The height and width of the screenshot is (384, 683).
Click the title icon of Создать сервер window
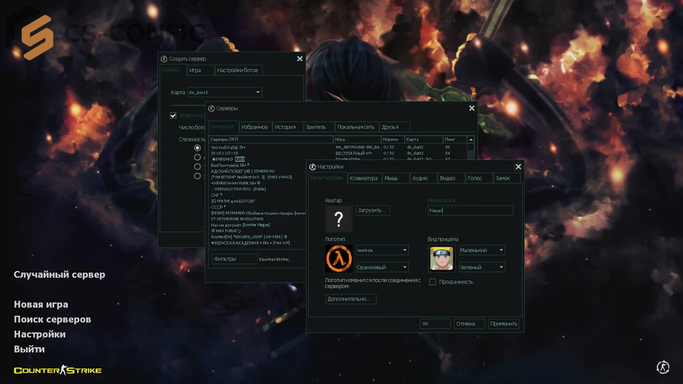tap(164, 59)
